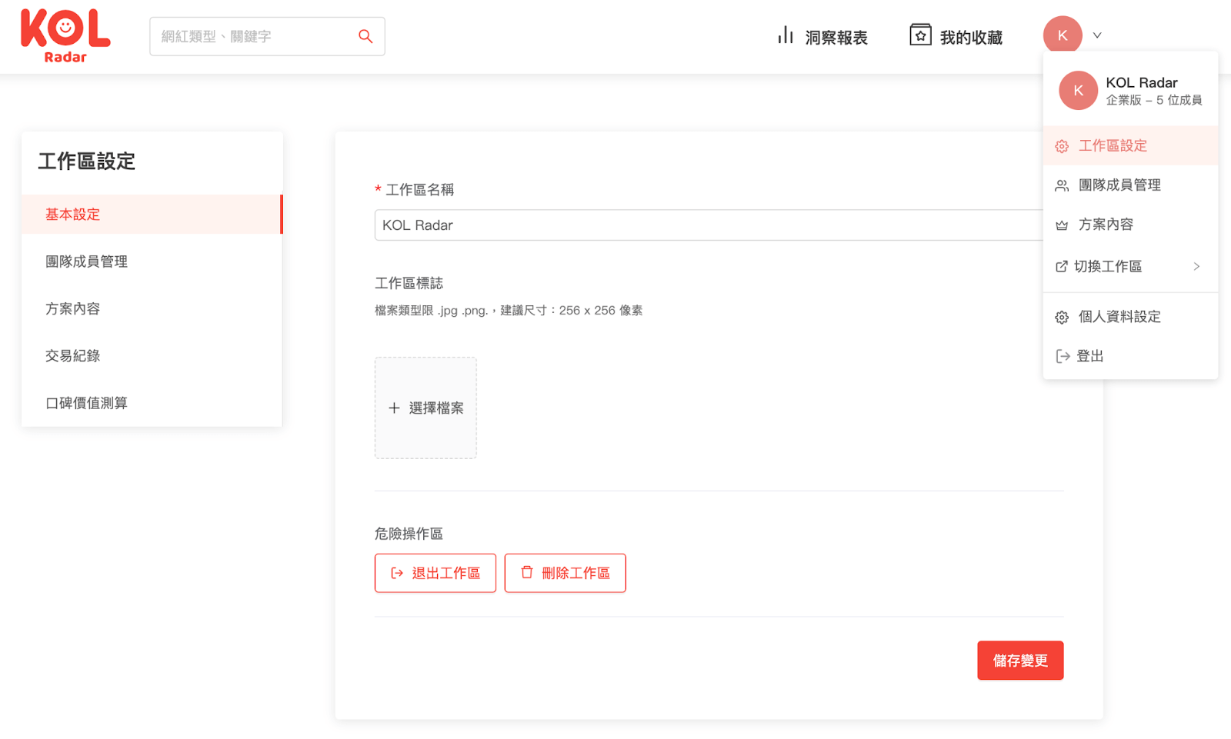This screenshot has height=739, width=1231.
Task: Click the large K avatar in the dropdown
Action: (x=1078, y=90)
